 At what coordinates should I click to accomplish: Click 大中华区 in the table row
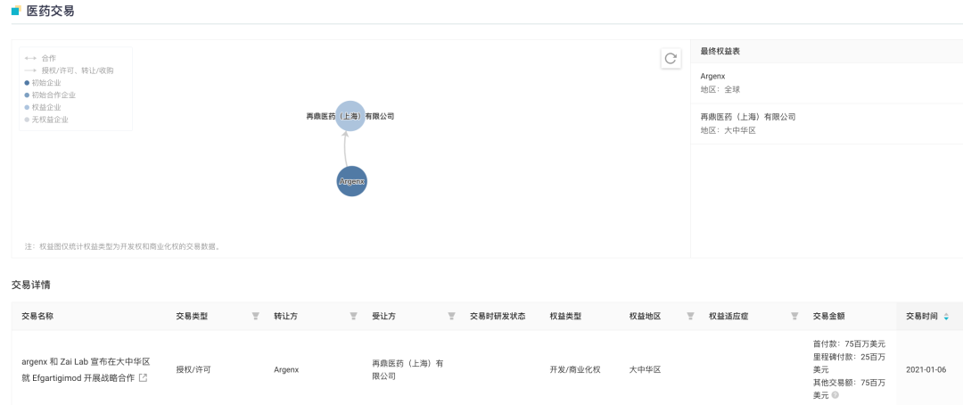click(645, 370)
